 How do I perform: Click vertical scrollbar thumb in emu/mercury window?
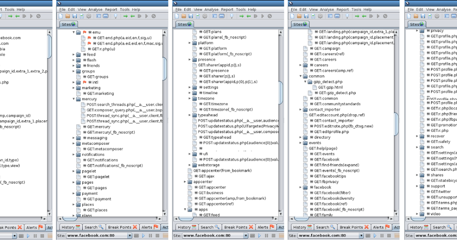165,69
